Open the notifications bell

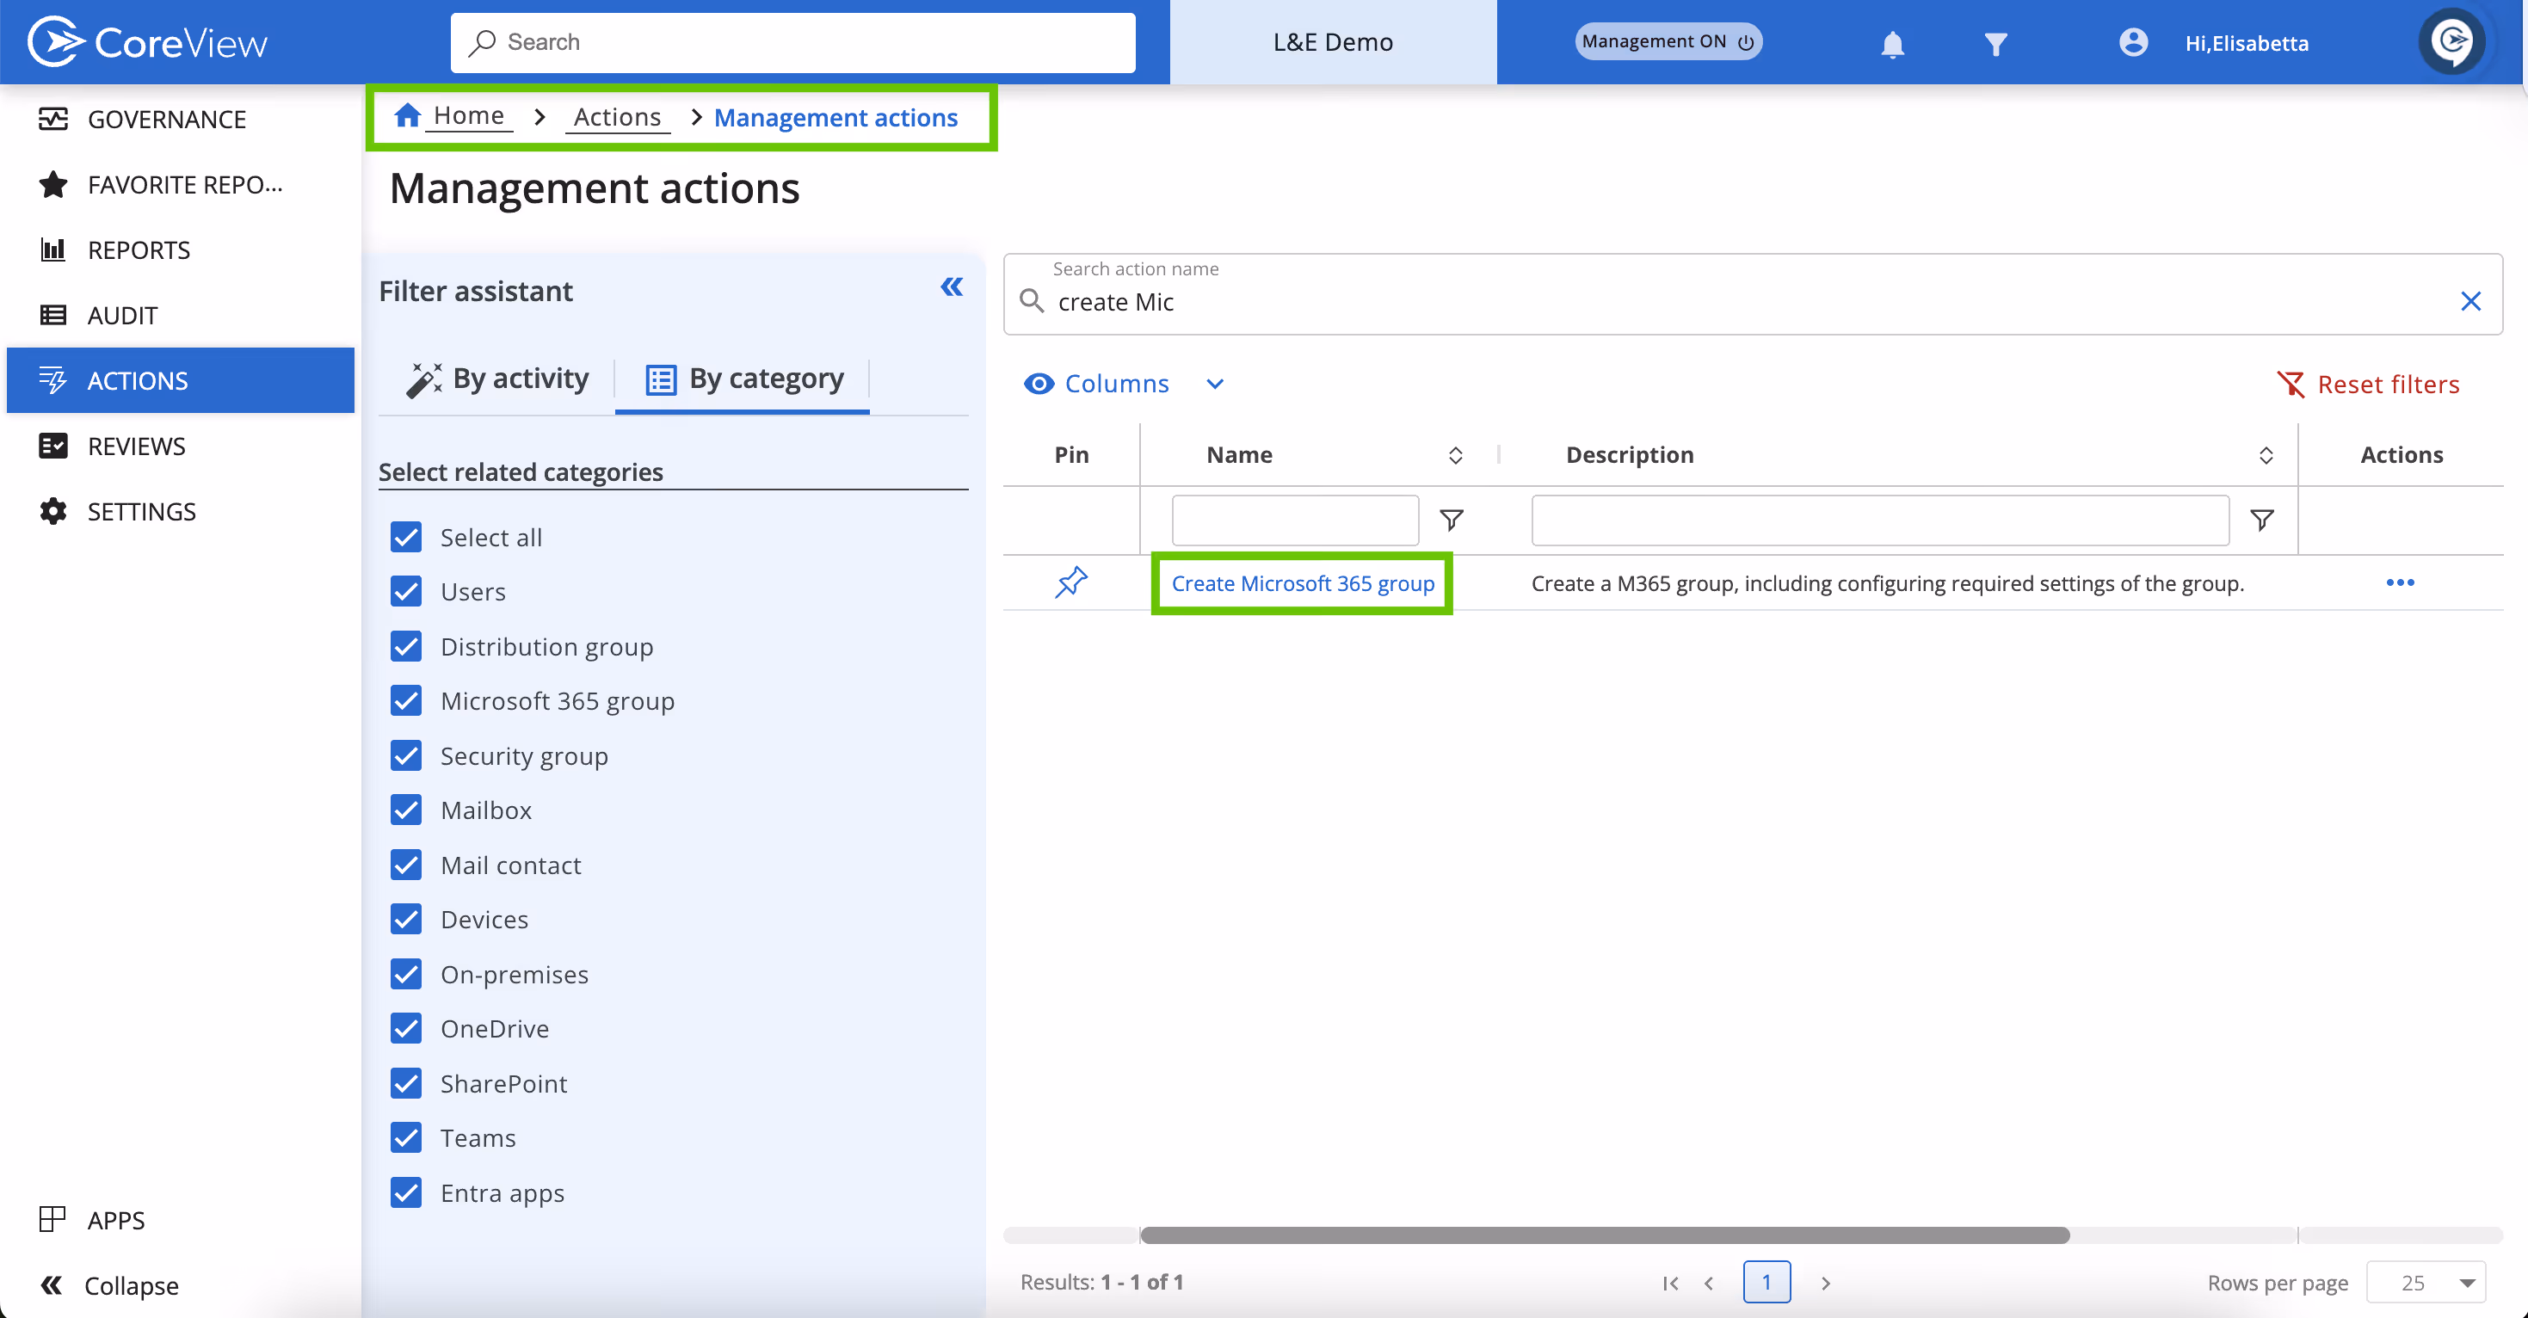coord(1892,43)
